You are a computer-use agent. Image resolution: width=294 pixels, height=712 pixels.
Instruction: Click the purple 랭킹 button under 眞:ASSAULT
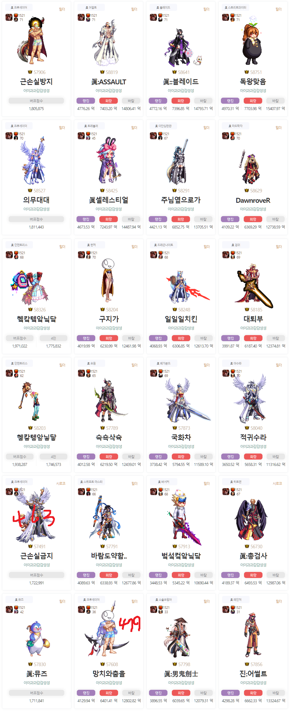click(x=86, y=101)
